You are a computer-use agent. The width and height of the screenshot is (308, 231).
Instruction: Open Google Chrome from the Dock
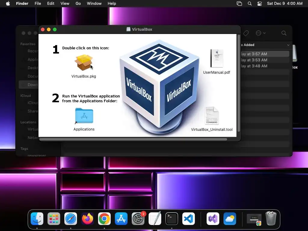[x=104, y=218]
